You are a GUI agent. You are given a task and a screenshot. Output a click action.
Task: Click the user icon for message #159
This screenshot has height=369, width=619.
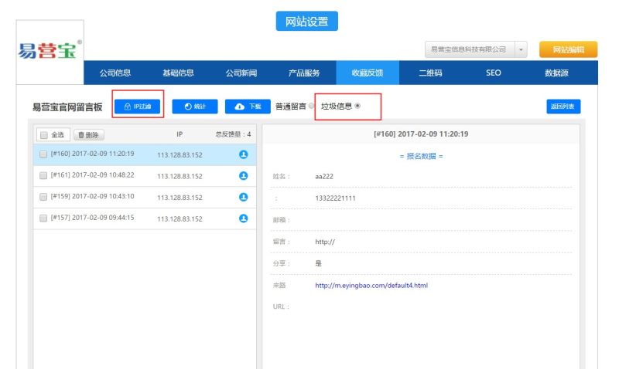click(x=243, y=197)
